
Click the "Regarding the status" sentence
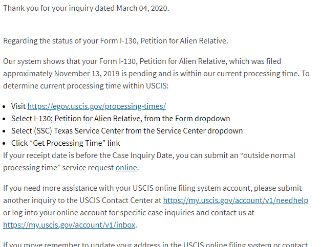coord(116,41)
